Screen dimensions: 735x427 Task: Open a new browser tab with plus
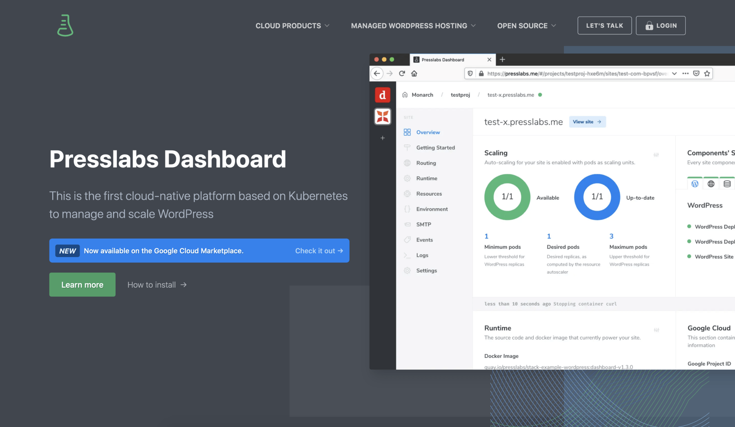503,60
